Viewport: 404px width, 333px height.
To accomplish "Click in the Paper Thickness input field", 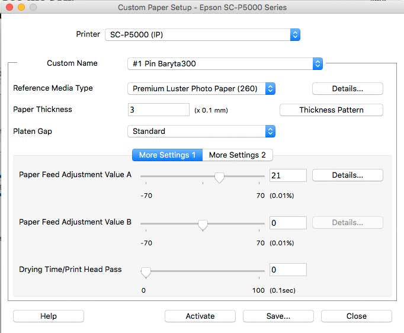I will tap(158, 110).
